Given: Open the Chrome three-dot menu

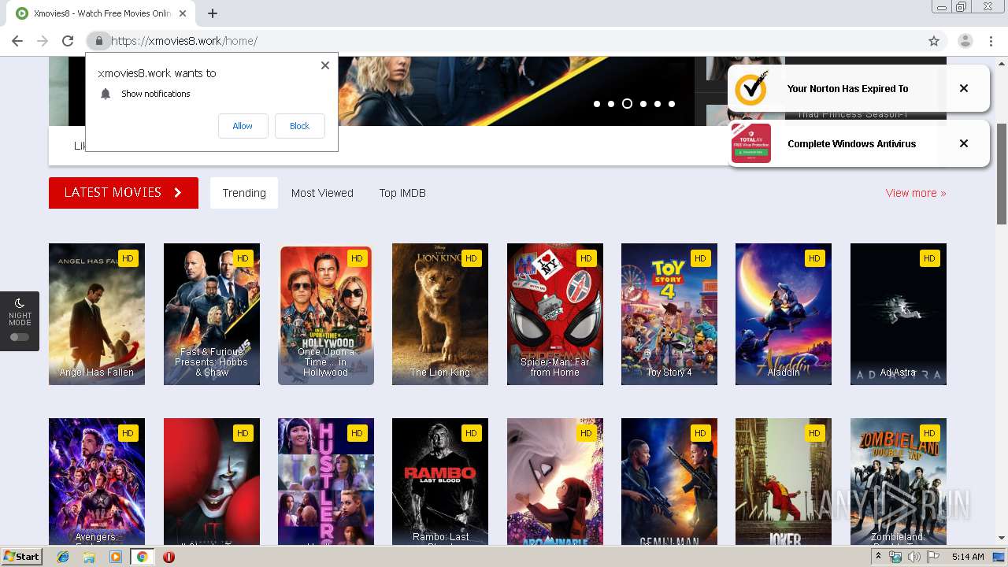Looking at the screenshot, I should pos(991,41).
